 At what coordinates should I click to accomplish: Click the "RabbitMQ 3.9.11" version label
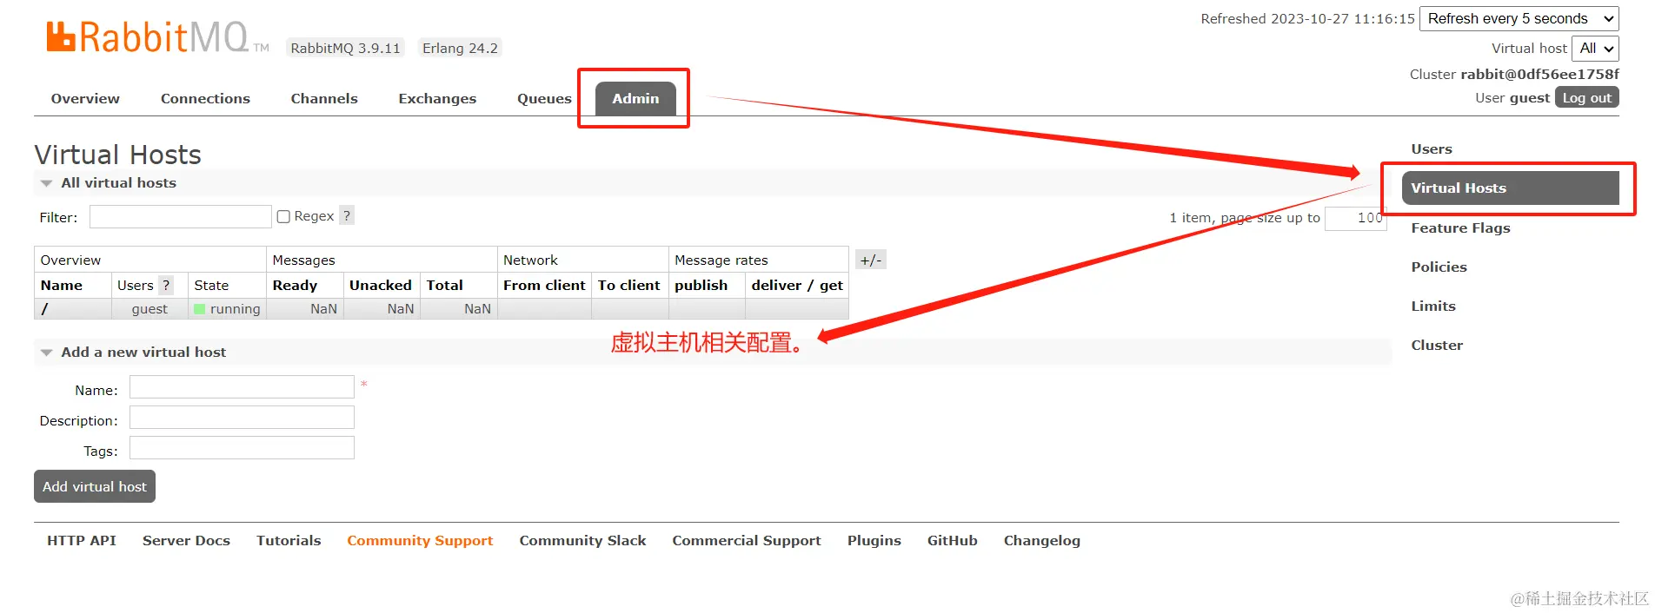pos(346,48)
